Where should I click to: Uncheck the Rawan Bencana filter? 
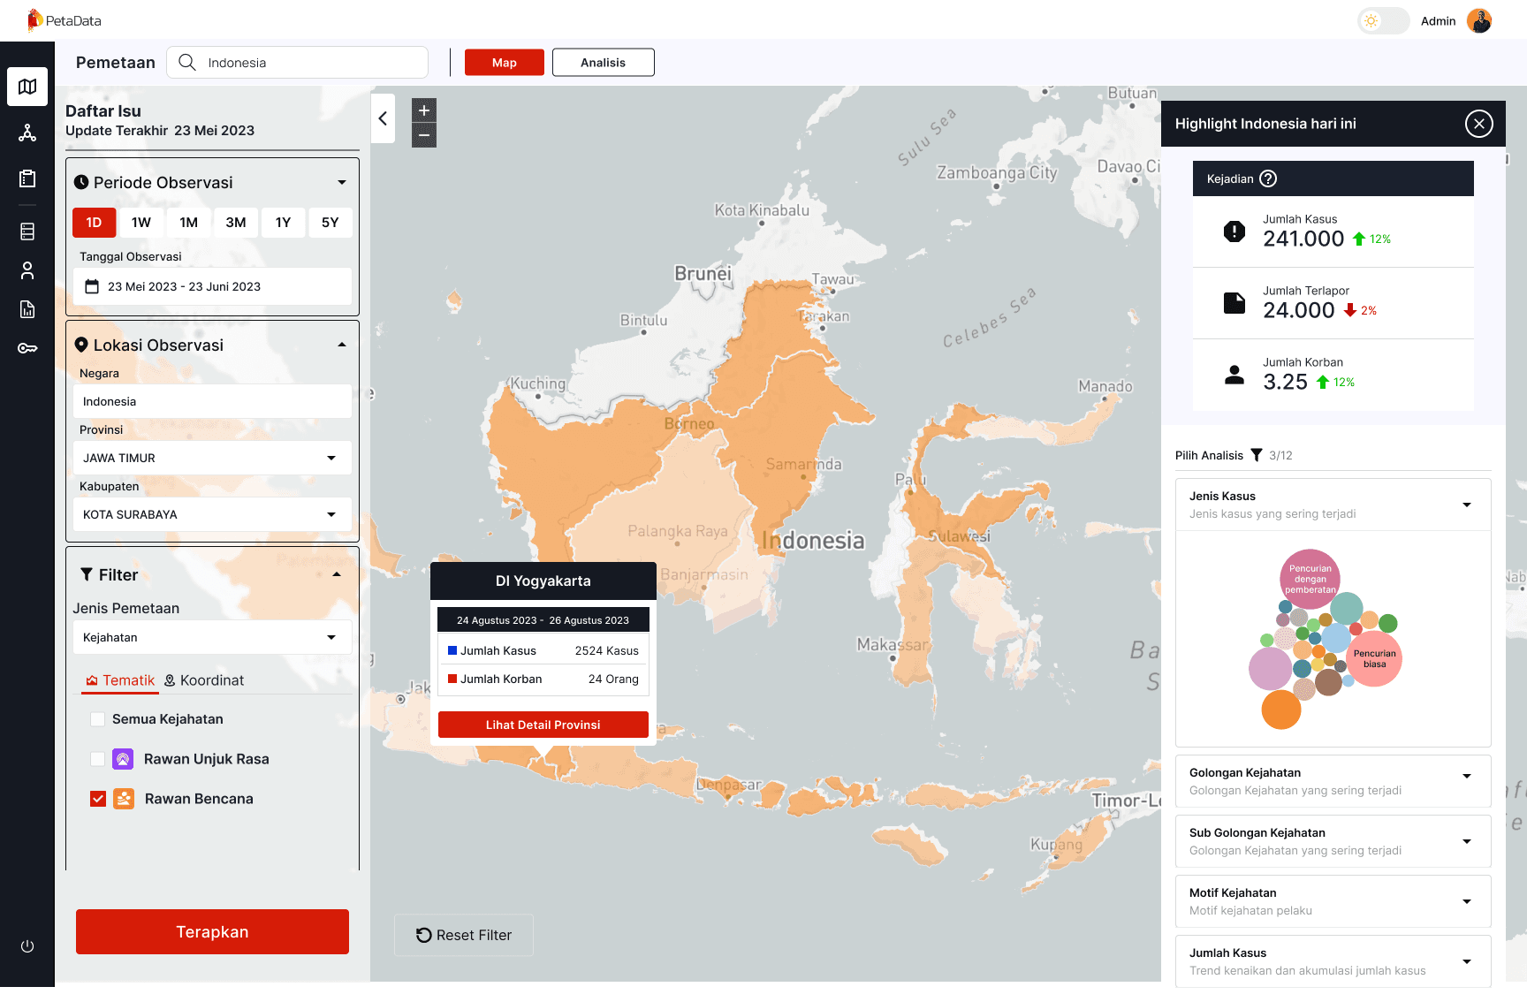(97, 798)
